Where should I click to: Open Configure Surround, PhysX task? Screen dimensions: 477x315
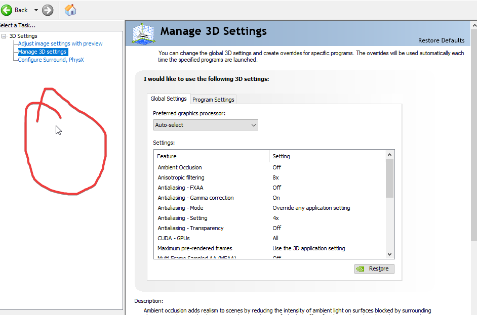tap(51, 60)
